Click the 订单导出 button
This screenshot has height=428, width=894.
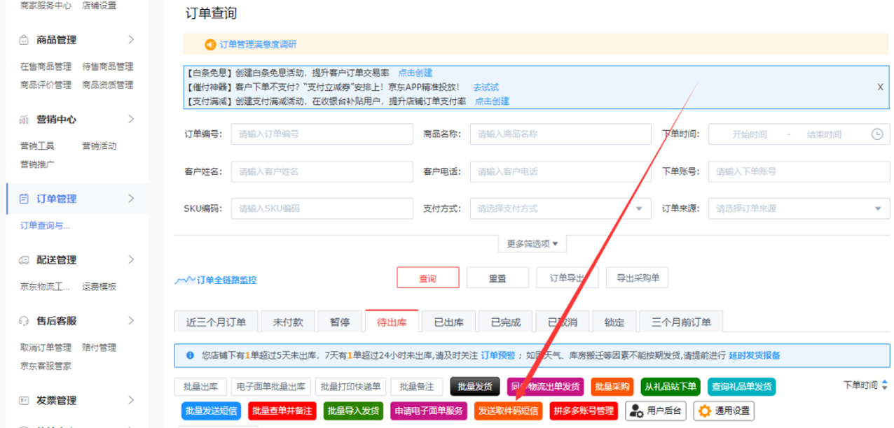tap(568, 278)
